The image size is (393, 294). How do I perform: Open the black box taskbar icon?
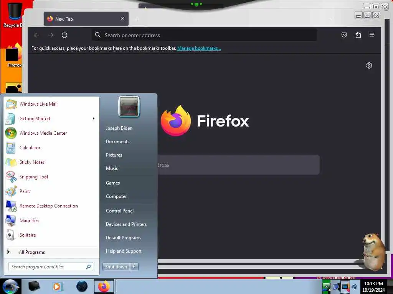[x=34, y=286]
